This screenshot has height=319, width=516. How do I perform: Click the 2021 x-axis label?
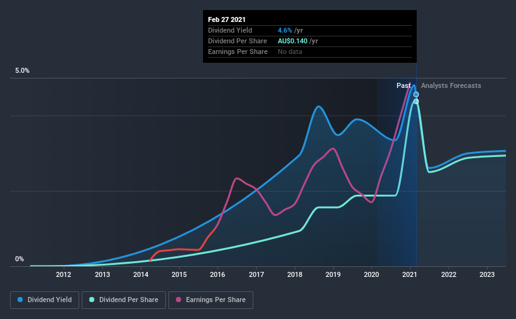pyautogui.click(x=410, y=274)
